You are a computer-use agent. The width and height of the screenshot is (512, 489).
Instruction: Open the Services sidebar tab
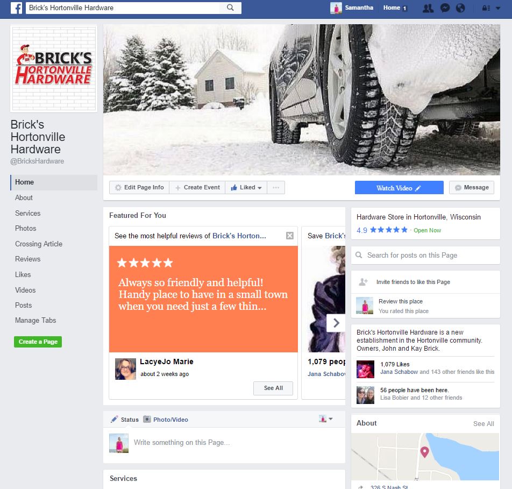coord(28,214)
